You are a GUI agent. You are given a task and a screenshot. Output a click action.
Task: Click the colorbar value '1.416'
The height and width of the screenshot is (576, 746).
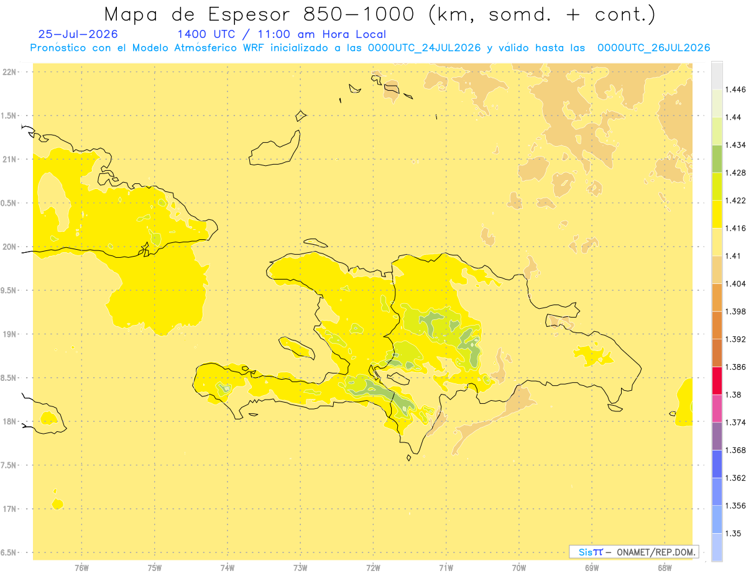pos(735,228)
